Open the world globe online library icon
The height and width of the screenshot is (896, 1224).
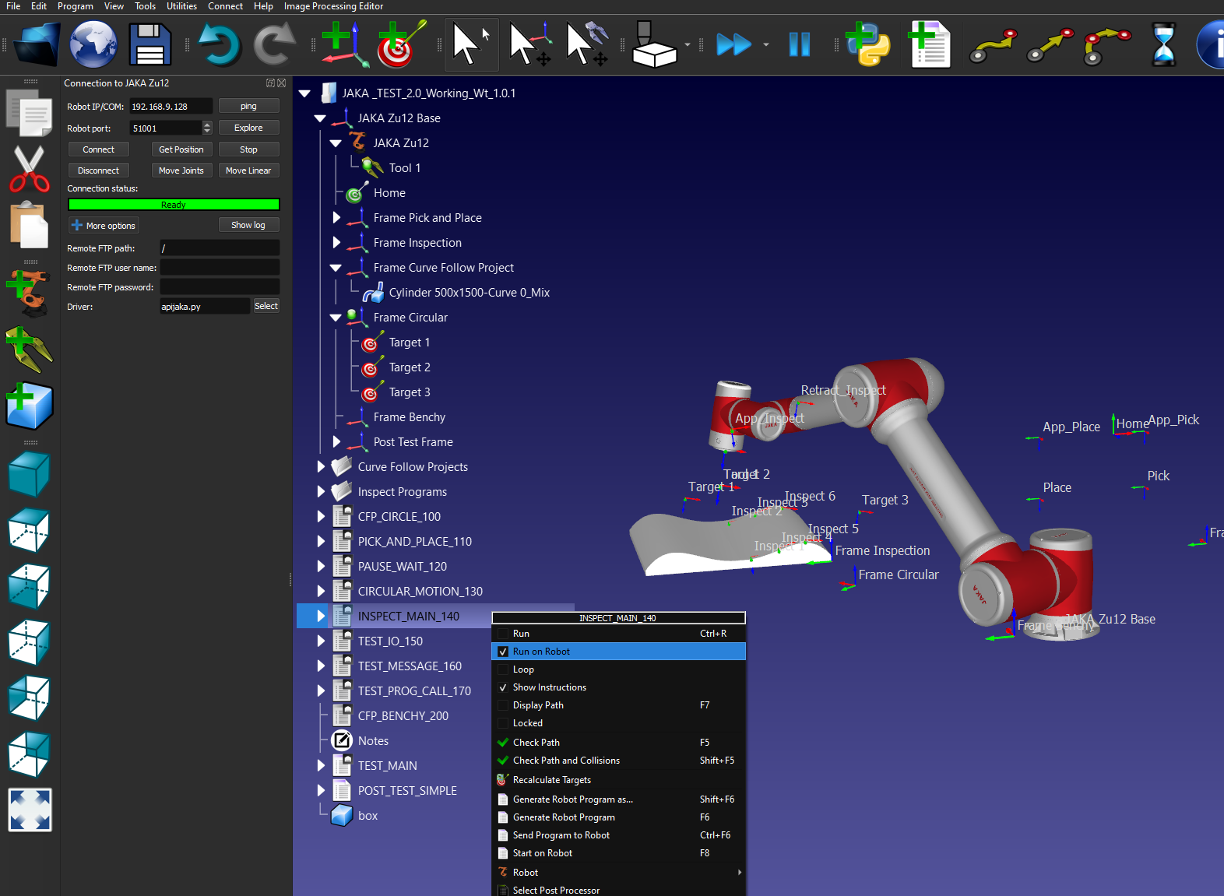93,44
